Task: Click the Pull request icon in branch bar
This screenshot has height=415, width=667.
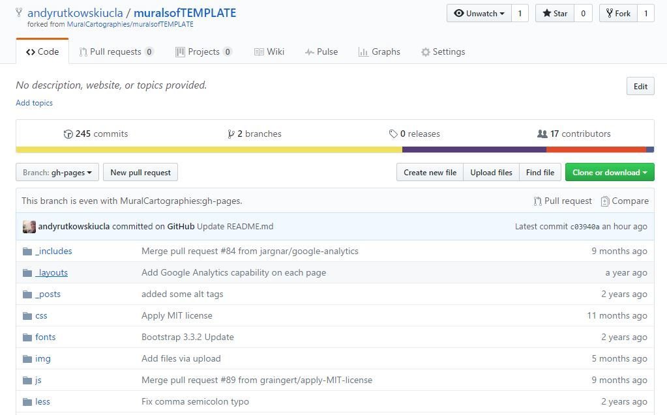Action: tap(538, 201)
